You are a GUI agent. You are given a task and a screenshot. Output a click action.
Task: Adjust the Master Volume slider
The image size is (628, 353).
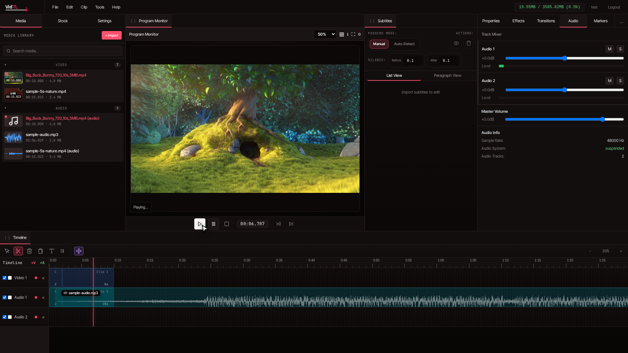pyautogui.click(x=565, y=119)
